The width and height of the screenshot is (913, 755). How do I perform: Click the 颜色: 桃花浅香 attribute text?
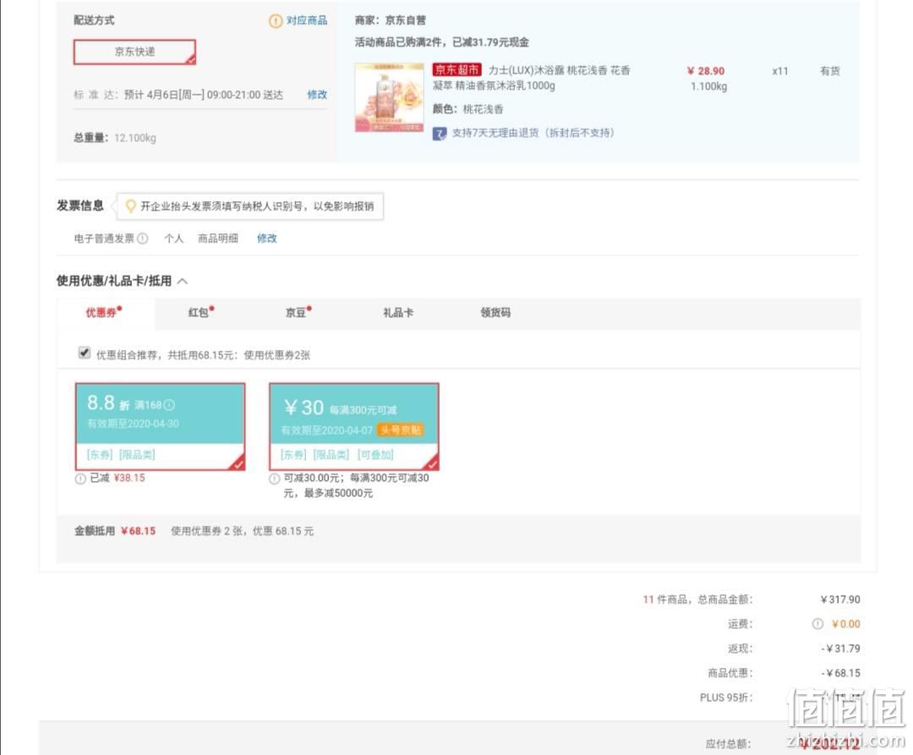[x=468, y=109]
